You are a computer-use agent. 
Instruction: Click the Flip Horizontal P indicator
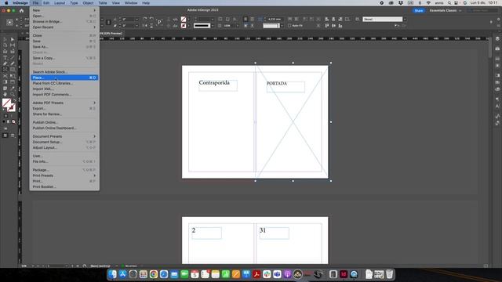(159, 22)
